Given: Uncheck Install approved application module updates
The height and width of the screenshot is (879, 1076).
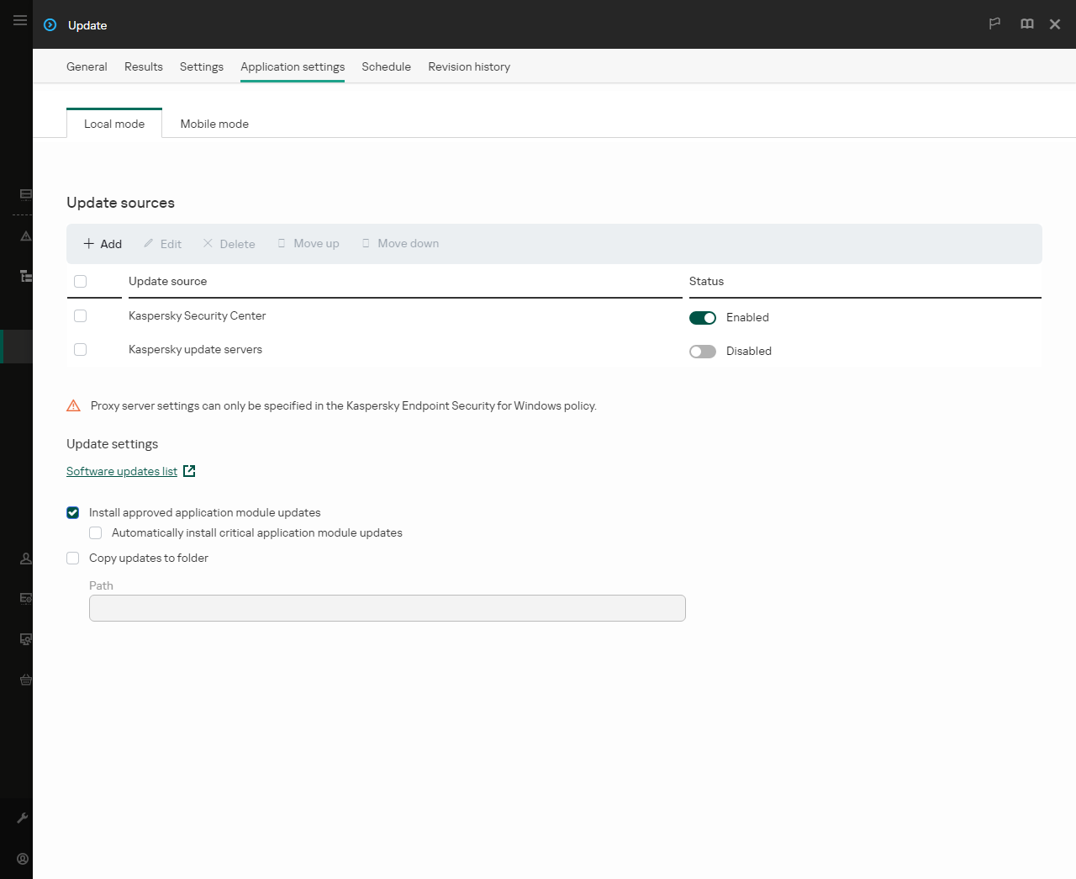Looking at the screenshot, I should 72,512.
